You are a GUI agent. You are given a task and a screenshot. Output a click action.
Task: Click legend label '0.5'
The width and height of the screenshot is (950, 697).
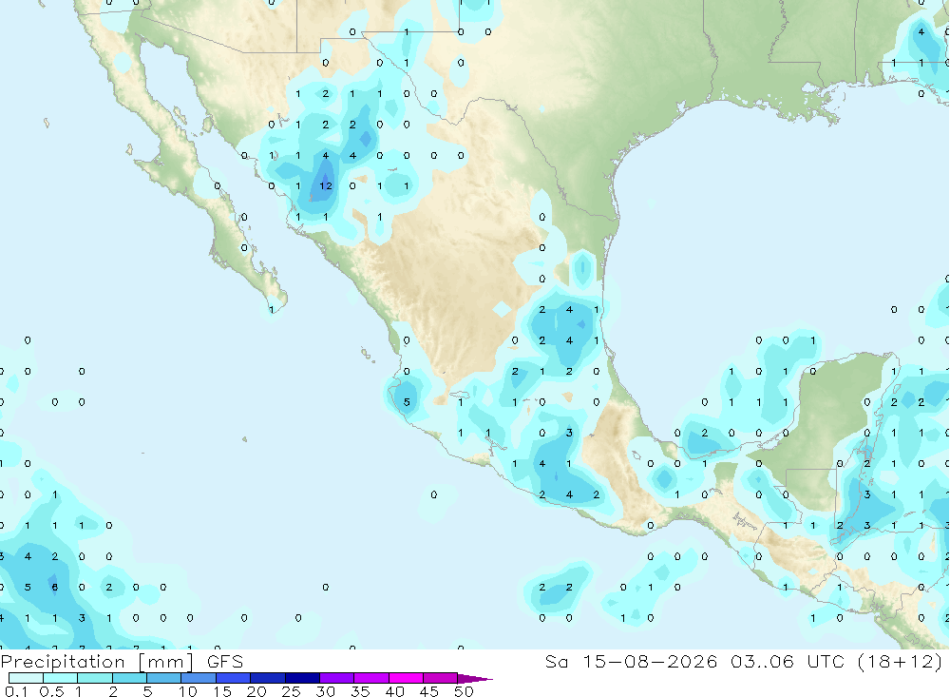[x=51, y=691]
